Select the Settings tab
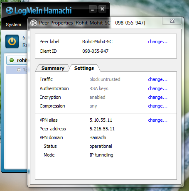 coord(84,68)
